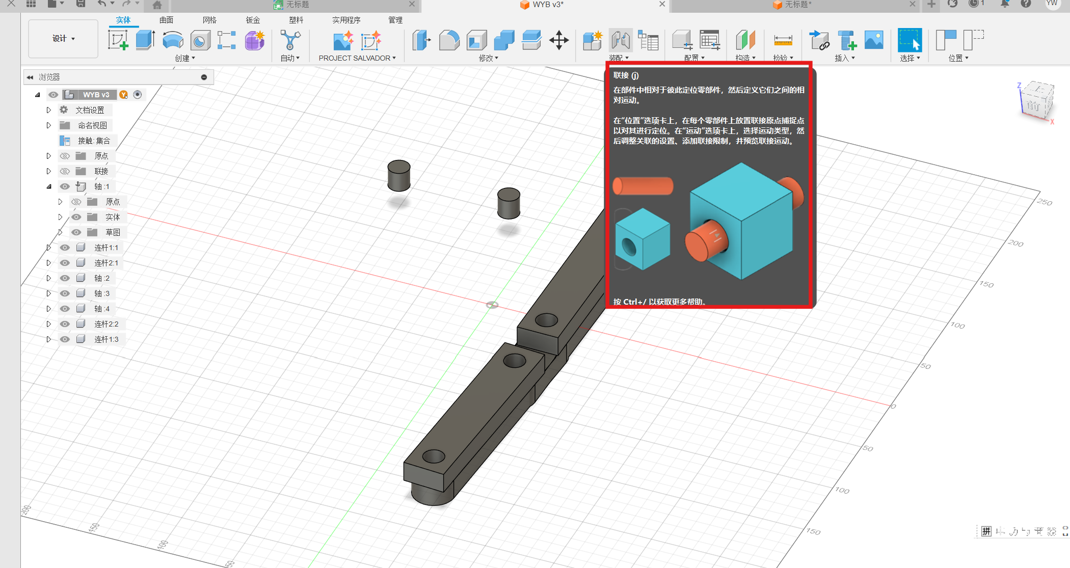This screenshot has width=1070, height=568.
Task: Show the top-level 原点 folder via eye icon
Action: pos(65,156)
